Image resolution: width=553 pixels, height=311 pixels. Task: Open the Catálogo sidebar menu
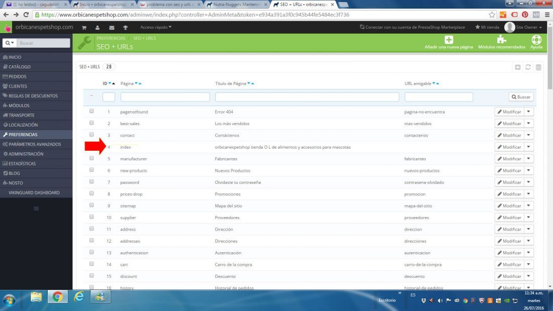36,67
